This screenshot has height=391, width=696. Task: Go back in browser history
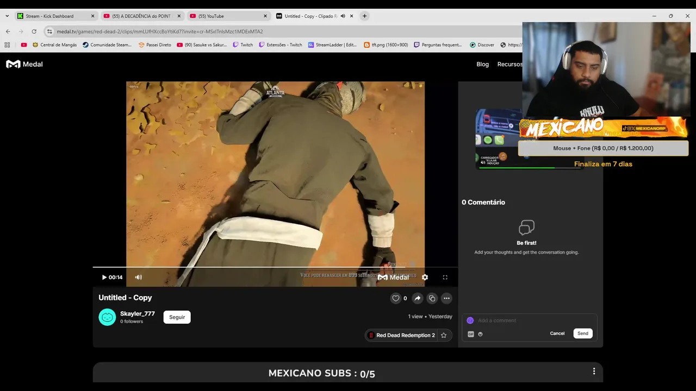click(x=8, y=31)
